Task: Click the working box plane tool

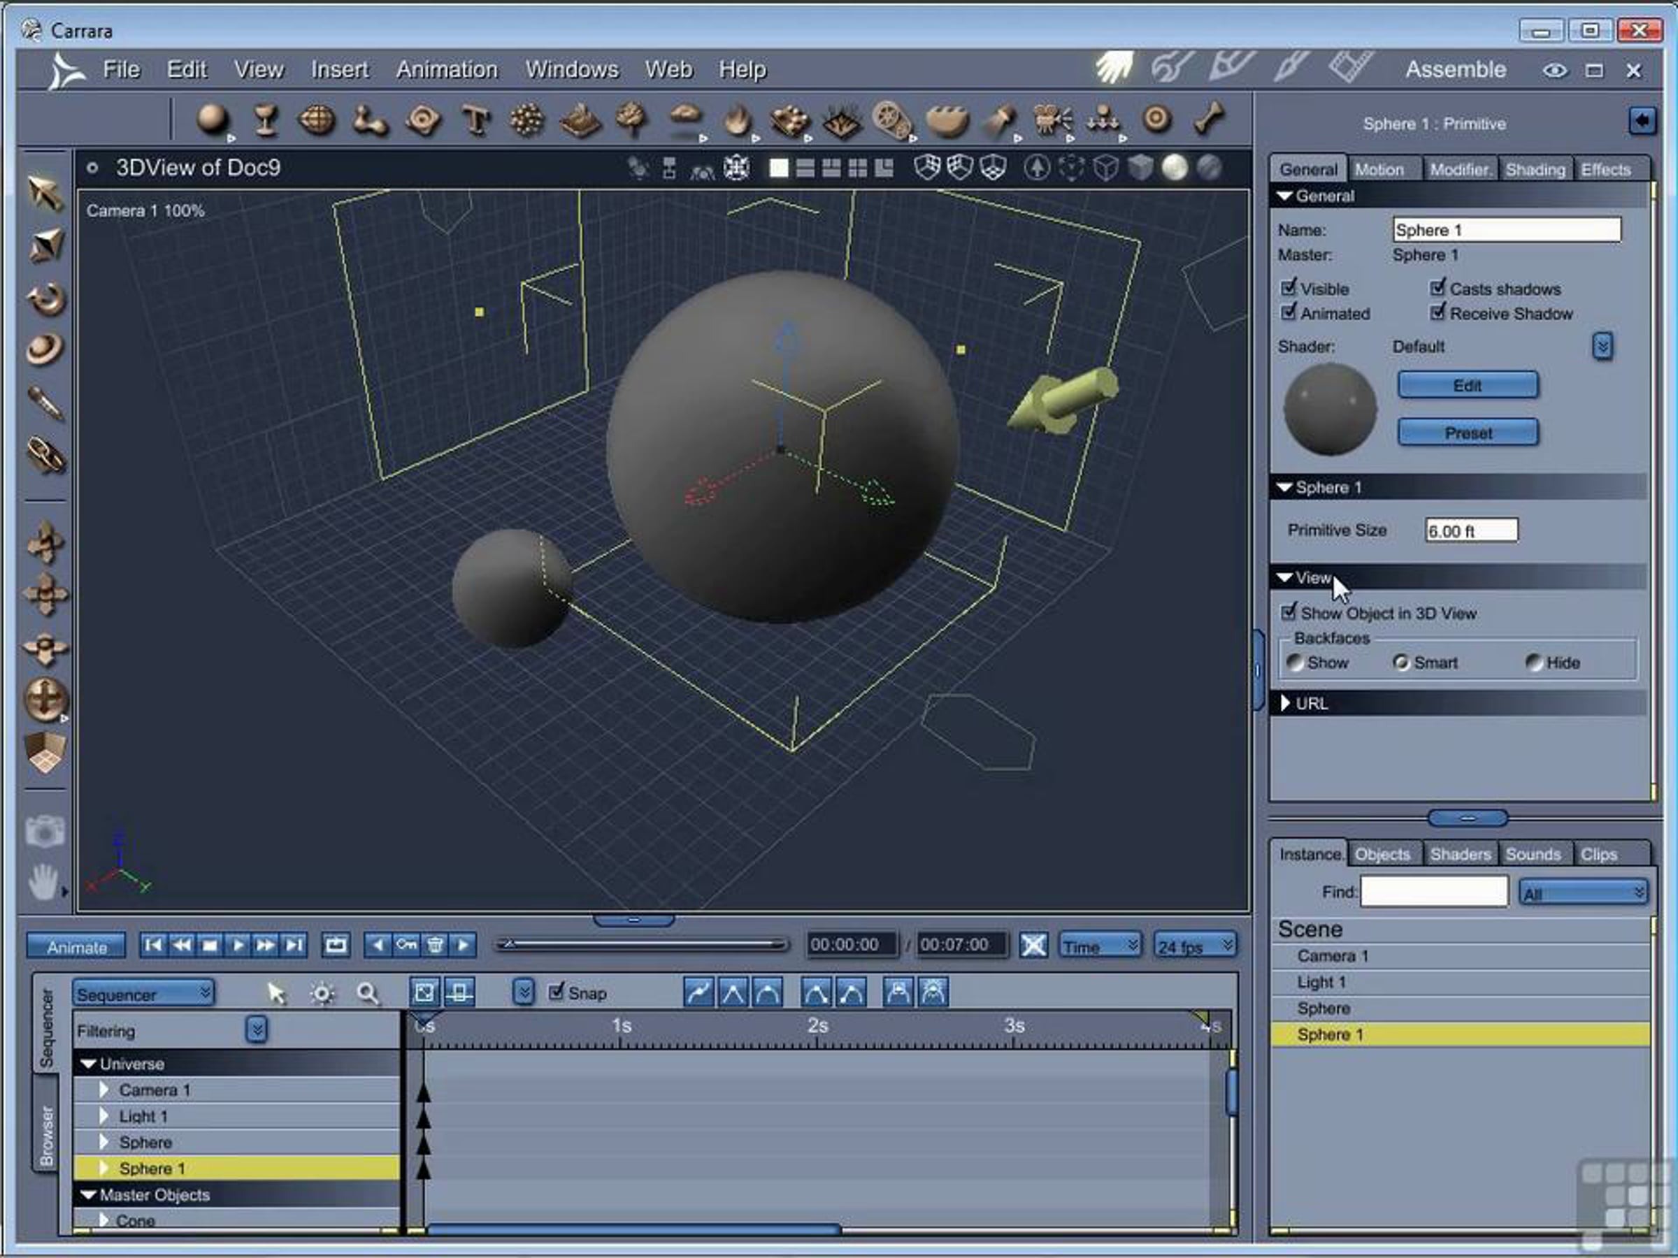Action: click(x=45, y=753)
